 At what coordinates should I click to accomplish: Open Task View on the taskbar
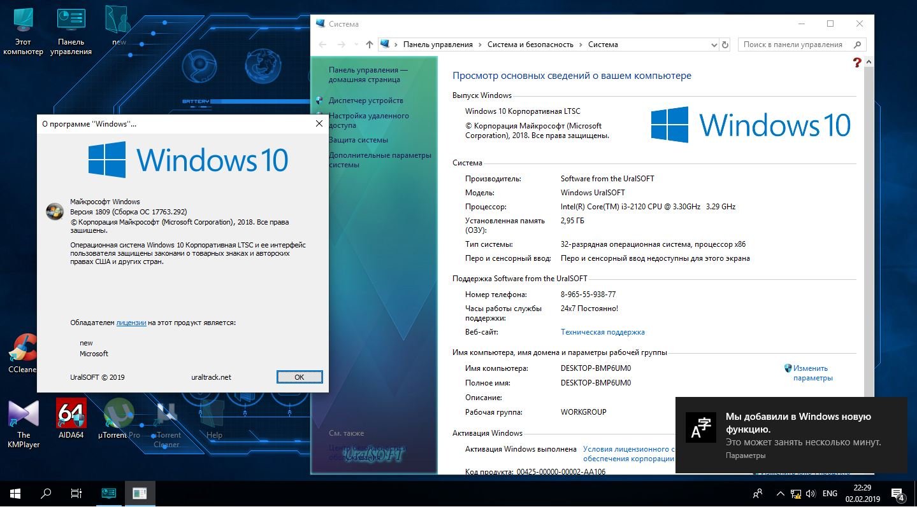76,493
